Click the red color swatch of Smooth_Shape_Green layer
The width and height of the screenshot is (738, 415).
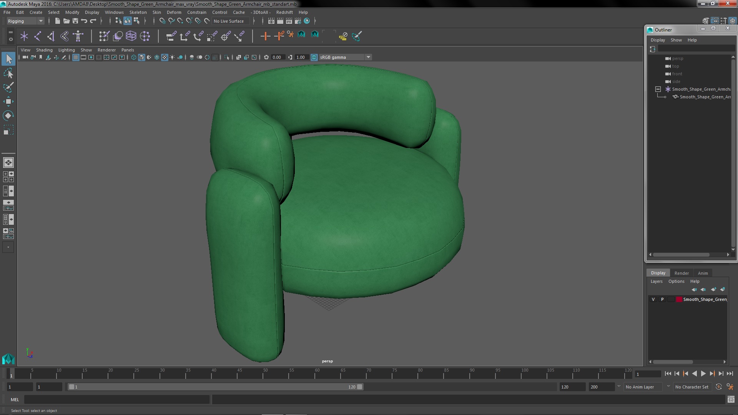[x=679, y=299]
